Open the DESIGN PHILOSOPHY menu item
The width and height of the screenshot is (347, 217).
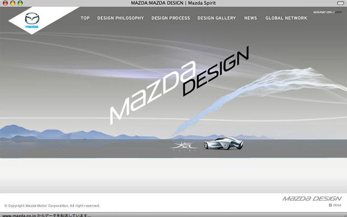pyautogui.click(x=120, y=18)
